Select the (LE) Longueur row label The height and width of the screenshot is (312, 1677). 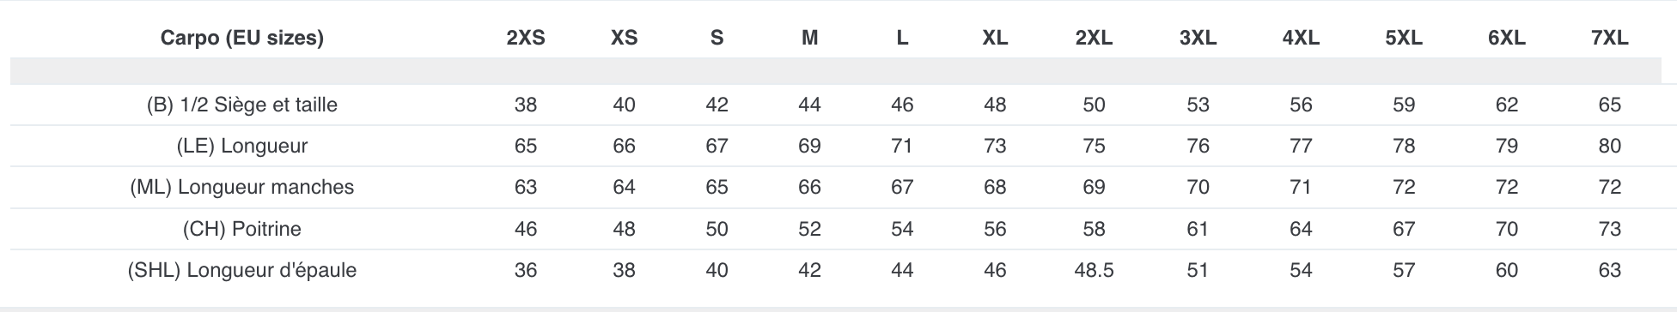[x=242, y=146]
